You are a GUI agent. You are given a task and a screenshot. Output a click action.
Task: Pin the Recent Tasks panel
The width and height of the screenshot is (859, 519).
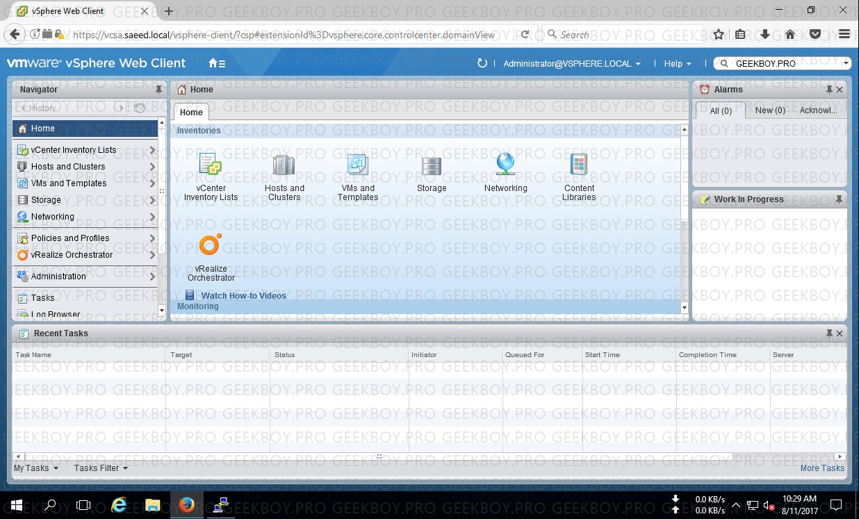click(x=829, y=333)
